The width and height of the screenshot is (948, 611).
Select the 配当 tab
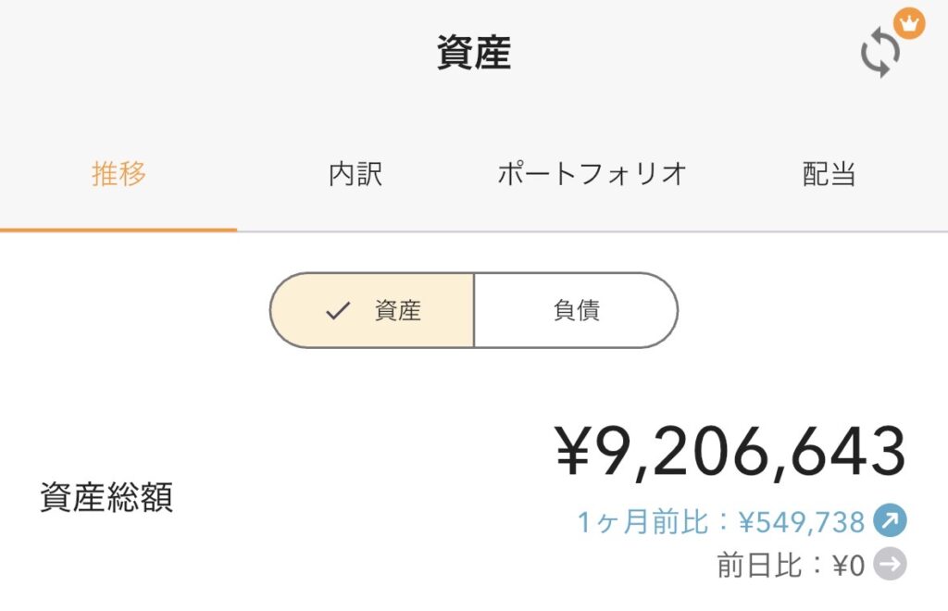(829, 174)
